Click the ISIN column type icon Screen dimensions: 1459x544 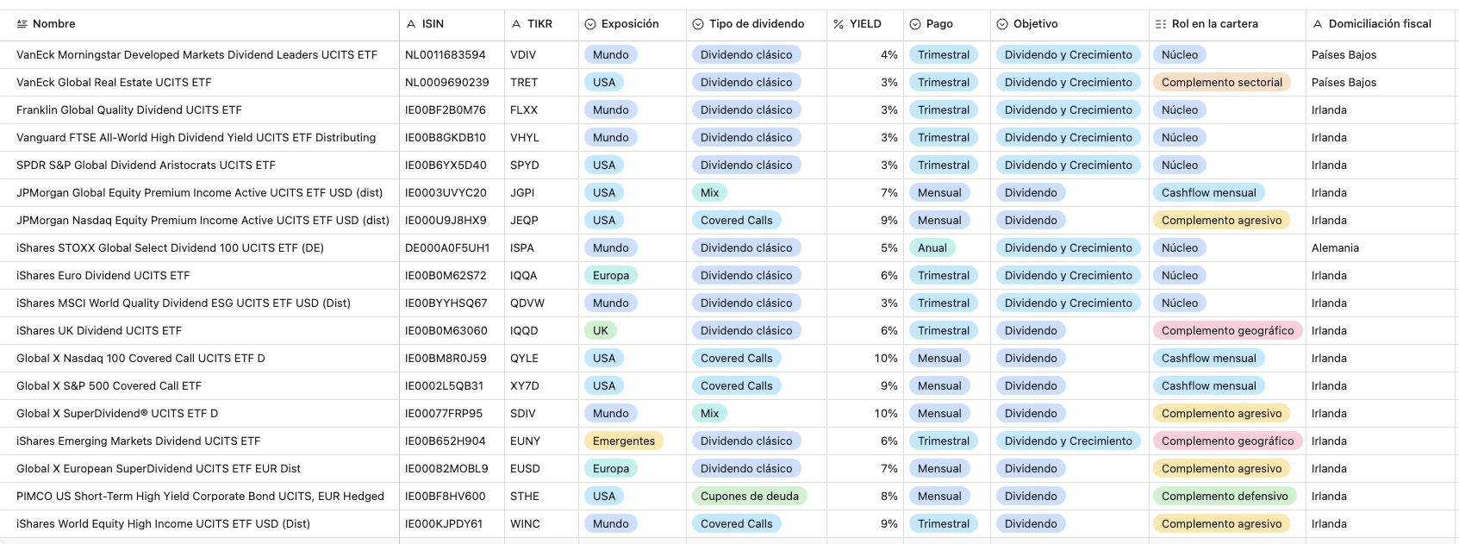point(411,24)
